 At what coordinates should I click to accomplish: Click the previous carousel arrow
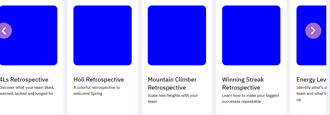[x=4, y=31]
